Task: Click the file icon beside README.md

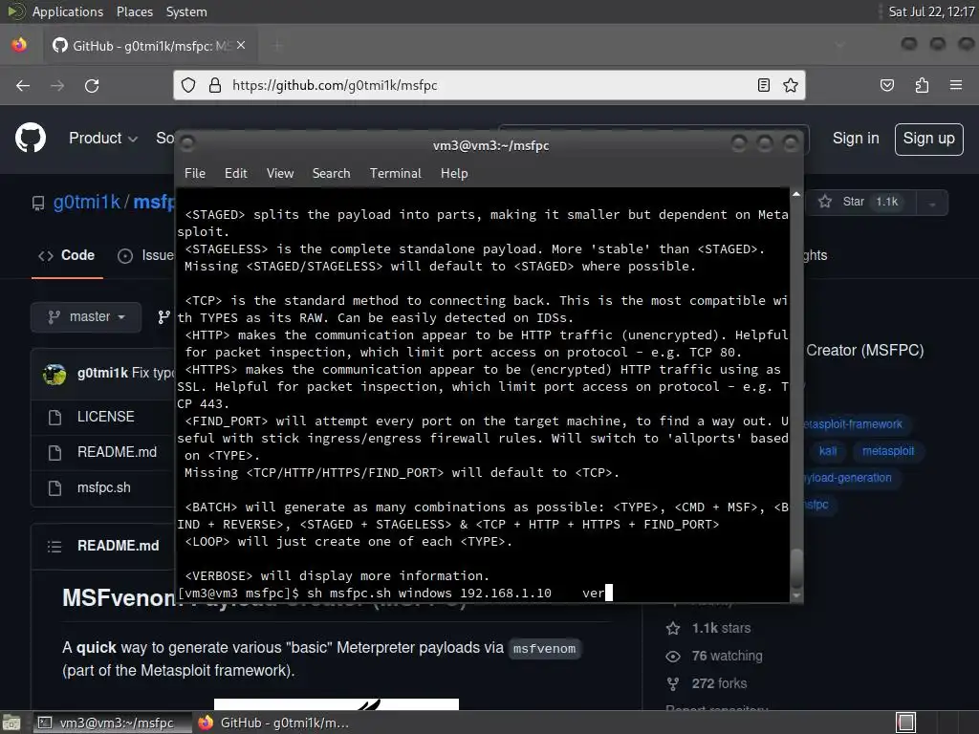Action: tap(54, 452)
